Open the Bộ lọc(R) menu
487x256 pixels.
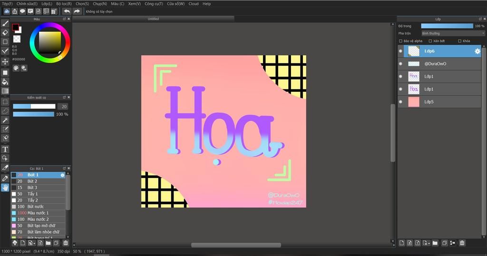64,4
